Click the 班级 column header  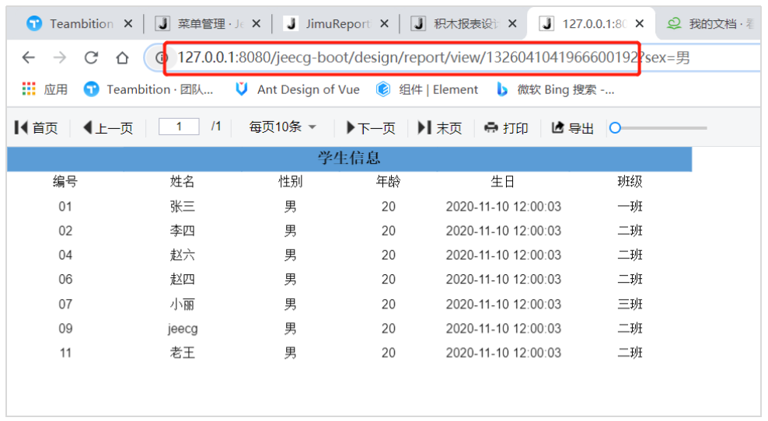630,182
